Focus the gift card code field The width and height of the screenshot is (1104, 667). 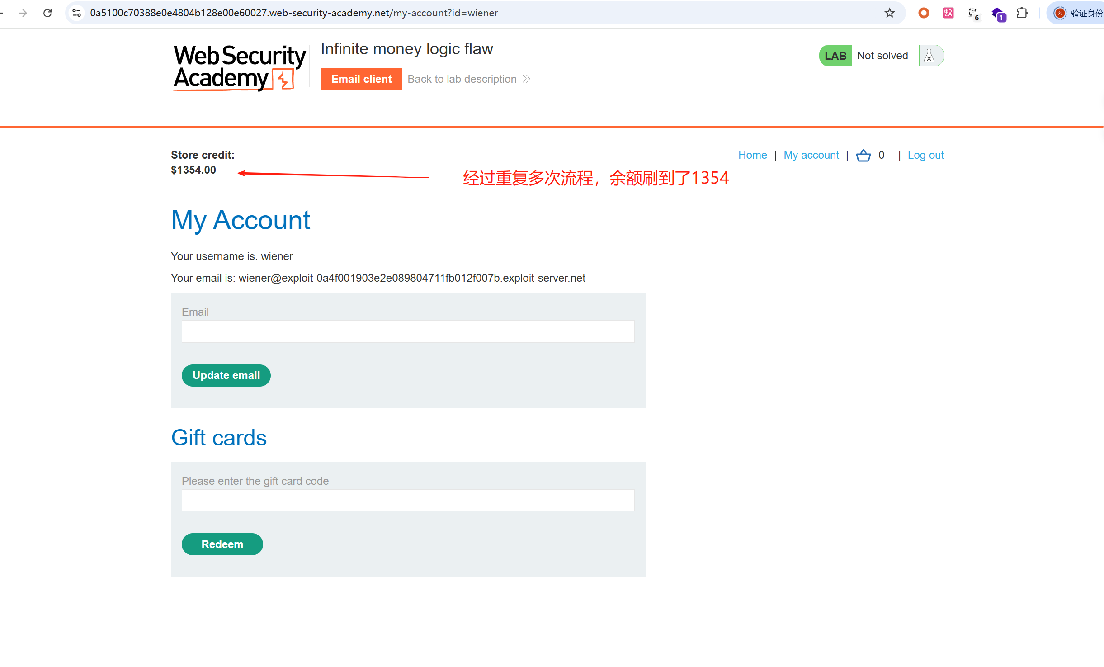[408, 501]
